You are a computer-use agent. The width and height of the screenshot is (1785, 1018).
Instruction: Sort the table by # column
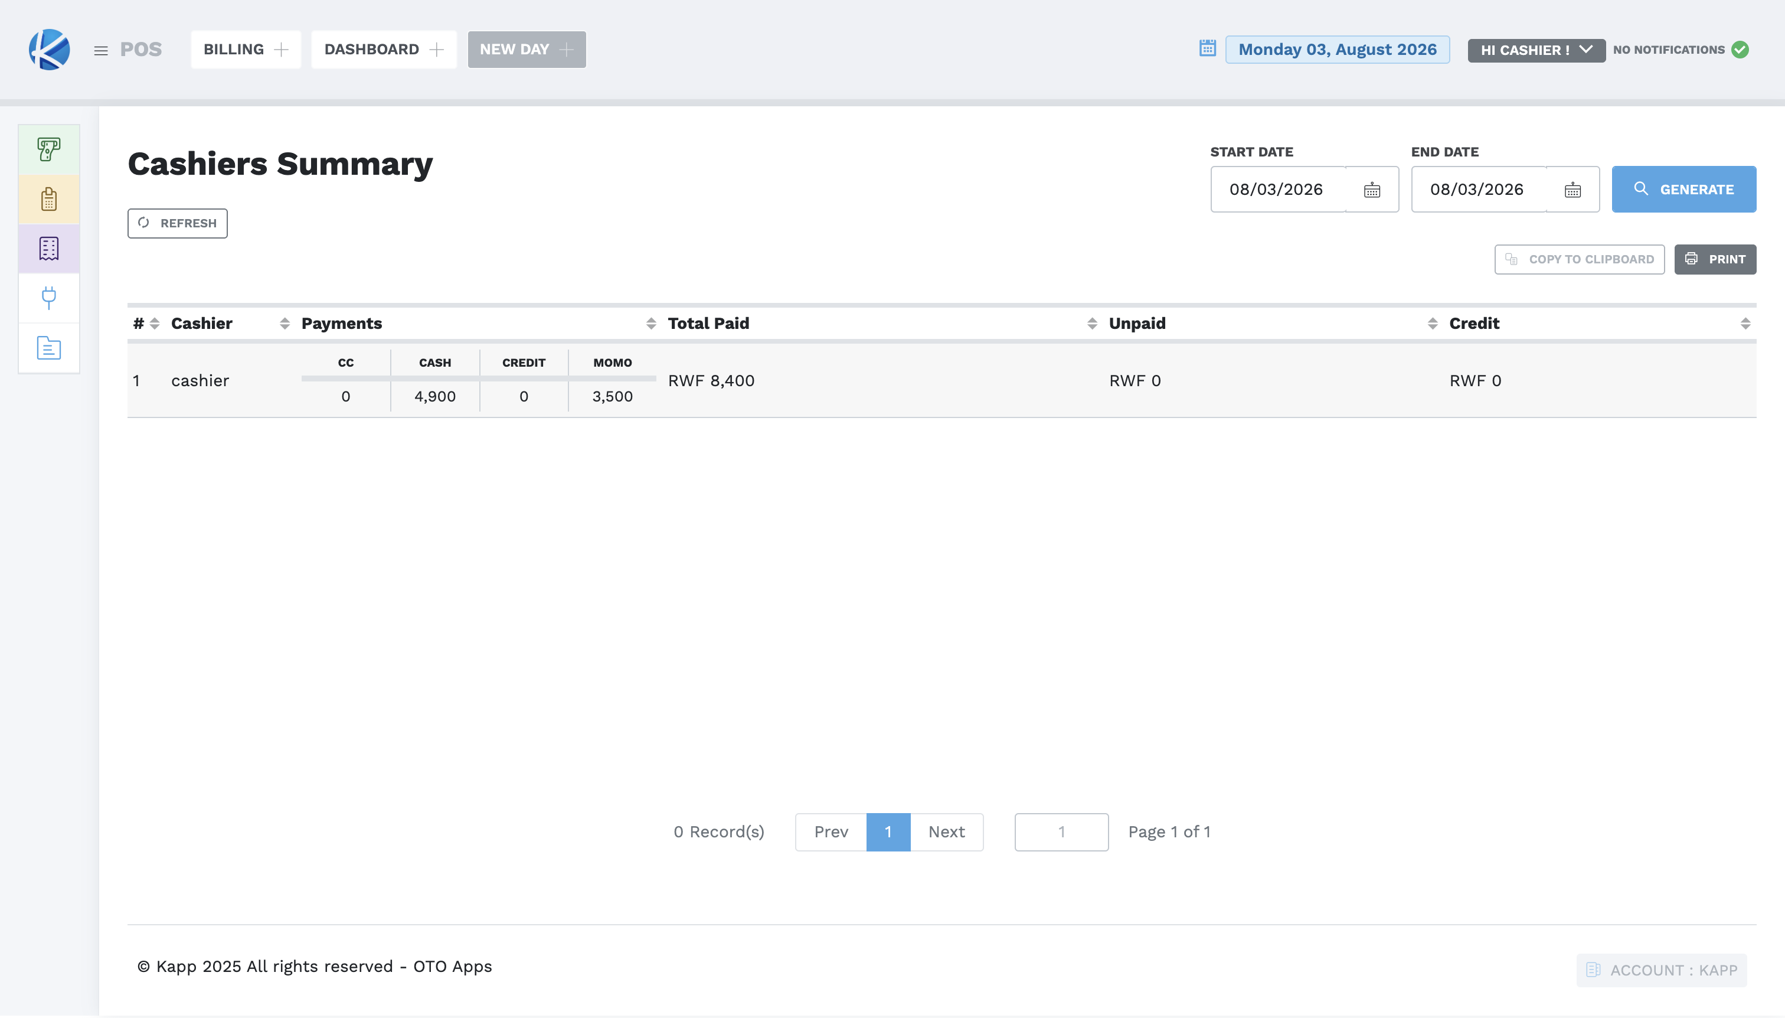coord(155,324)
